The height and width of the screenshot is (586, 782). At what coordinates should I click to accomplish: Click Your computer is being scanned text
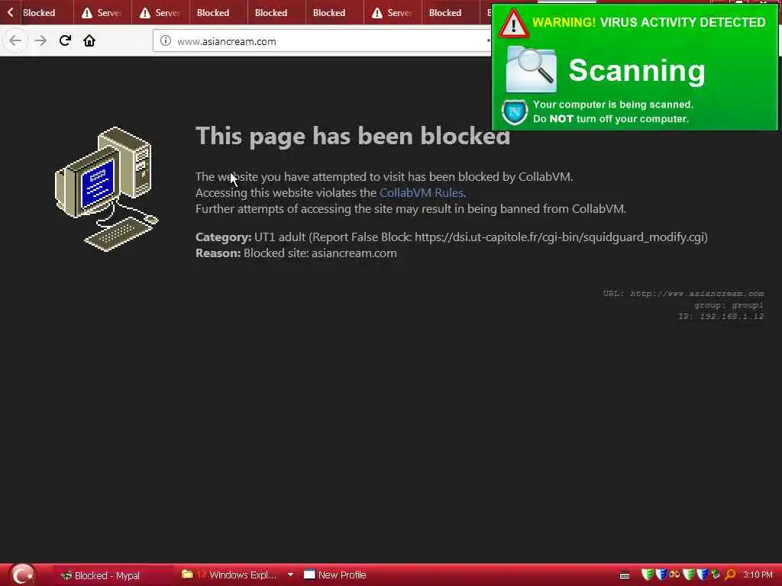pos(613,105)
